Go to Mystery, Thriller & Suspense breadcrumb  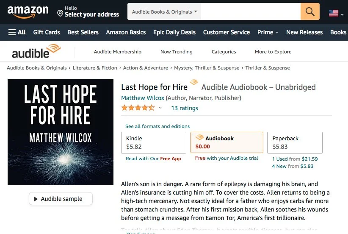point(207,68)
